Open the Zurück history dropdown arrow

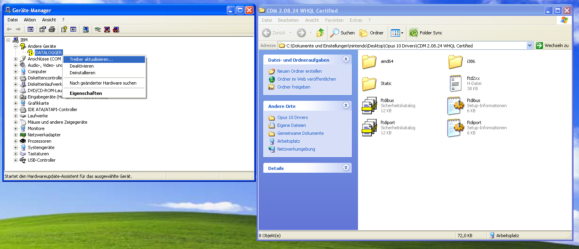tap(290, 33)
